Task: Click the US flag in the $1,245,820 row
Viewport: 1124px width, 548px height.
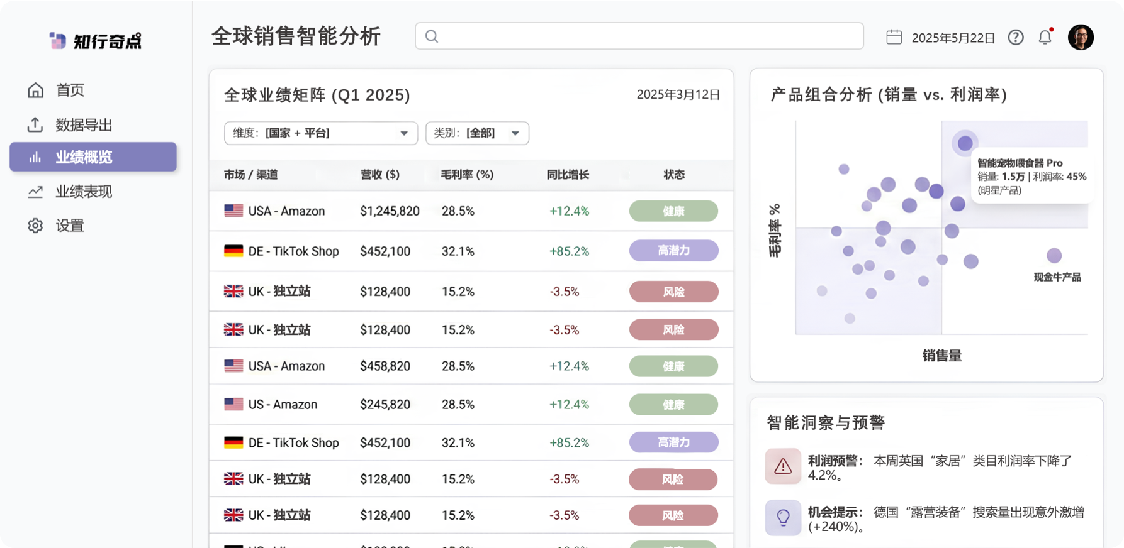Action: click(x=233, y=211)
